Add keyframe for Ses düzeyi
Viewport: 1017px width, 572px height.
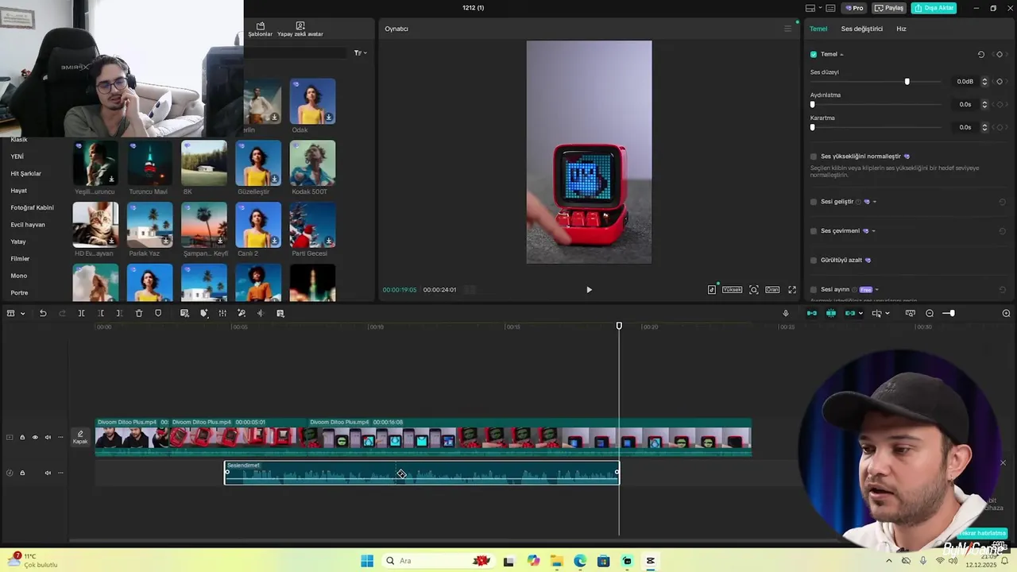[1000, 82]
